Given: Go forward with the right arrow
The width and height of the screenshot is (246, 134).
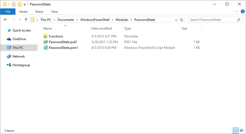Looking at the screenshot, I should click(14, 20).
